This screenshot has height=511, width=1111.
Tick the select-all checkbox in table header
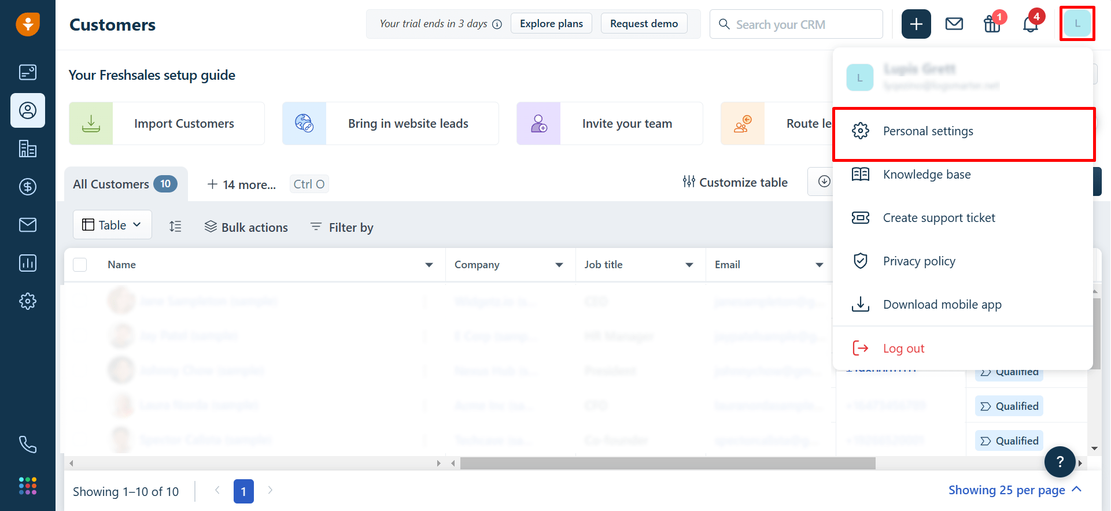[x=80, y=265]
